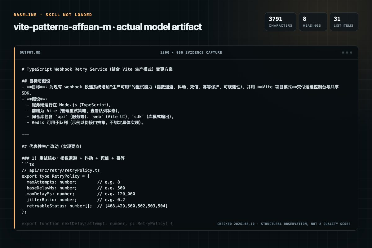Click the '1200 × 800 EVIDENCE CAPTURE' caption
Screen dimensions: 372x248
click(x=191, y=52)
